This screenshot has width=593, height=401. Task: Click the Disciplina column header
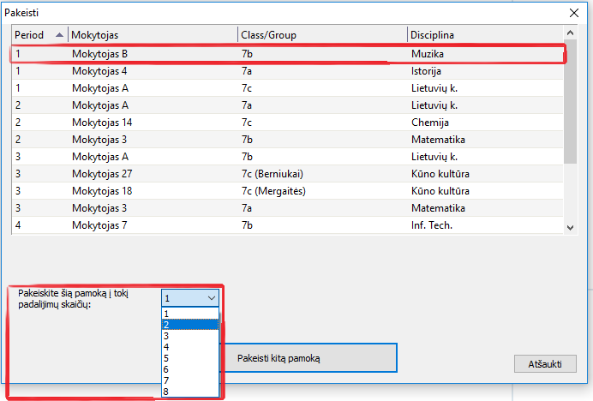(x=485, y=34)
